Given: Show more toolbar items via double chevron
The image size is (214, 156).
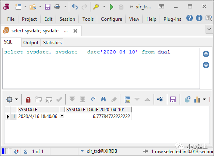Looking at the screenshot, I should [x=132, y=7].
